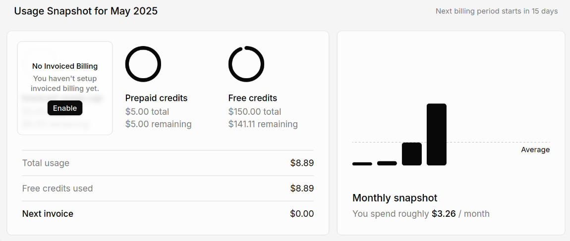This screenshot has height=241, width=570.
Task: Click the tallest bar in monthly chart
Action: 437,134
